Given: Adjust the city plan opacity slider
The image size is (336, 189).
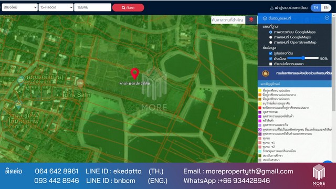Looking at the screenshot, I should (303, 58).
